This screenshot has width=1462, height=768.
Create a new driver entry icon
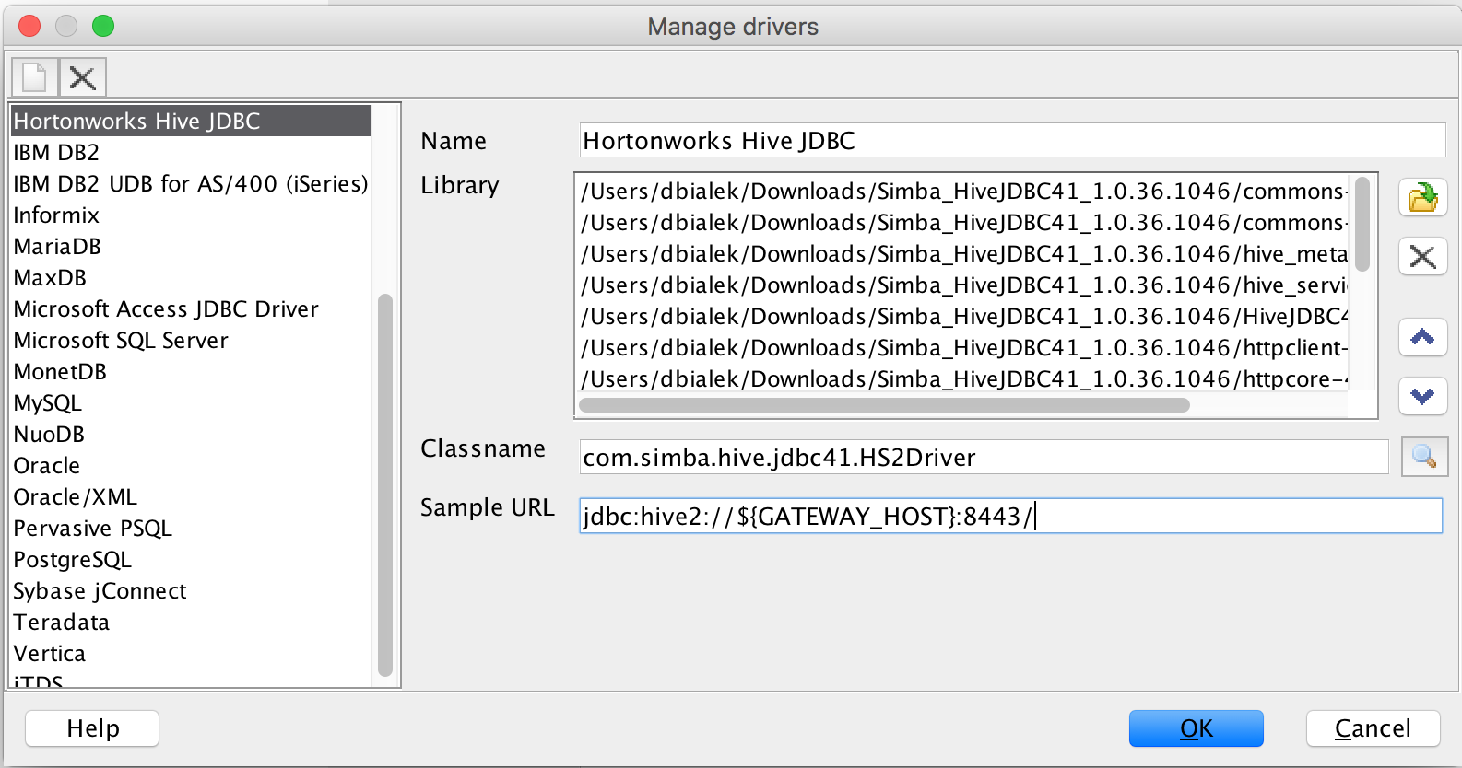(x=35, y=77)
